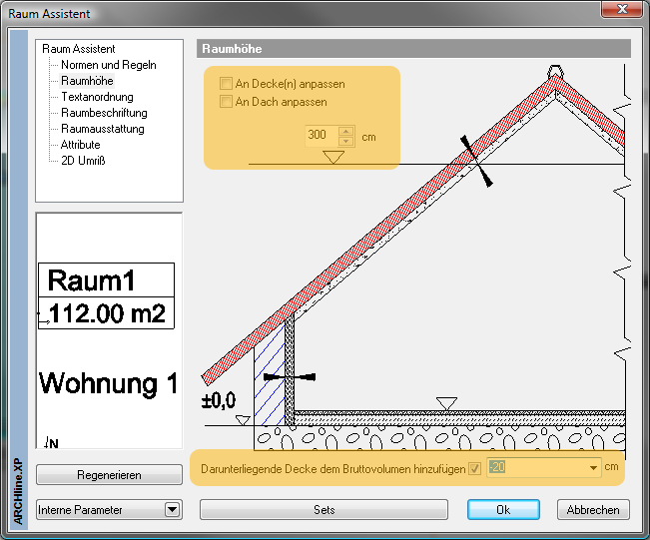Close the Raum Assistent window

(622, 9)
